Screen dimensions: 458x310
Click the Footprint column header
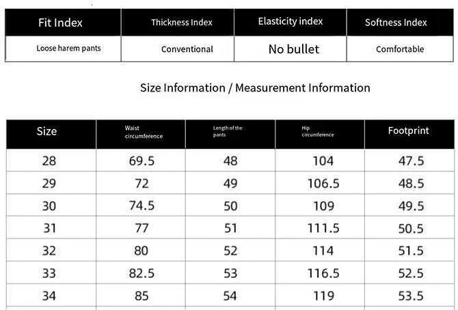408,130
